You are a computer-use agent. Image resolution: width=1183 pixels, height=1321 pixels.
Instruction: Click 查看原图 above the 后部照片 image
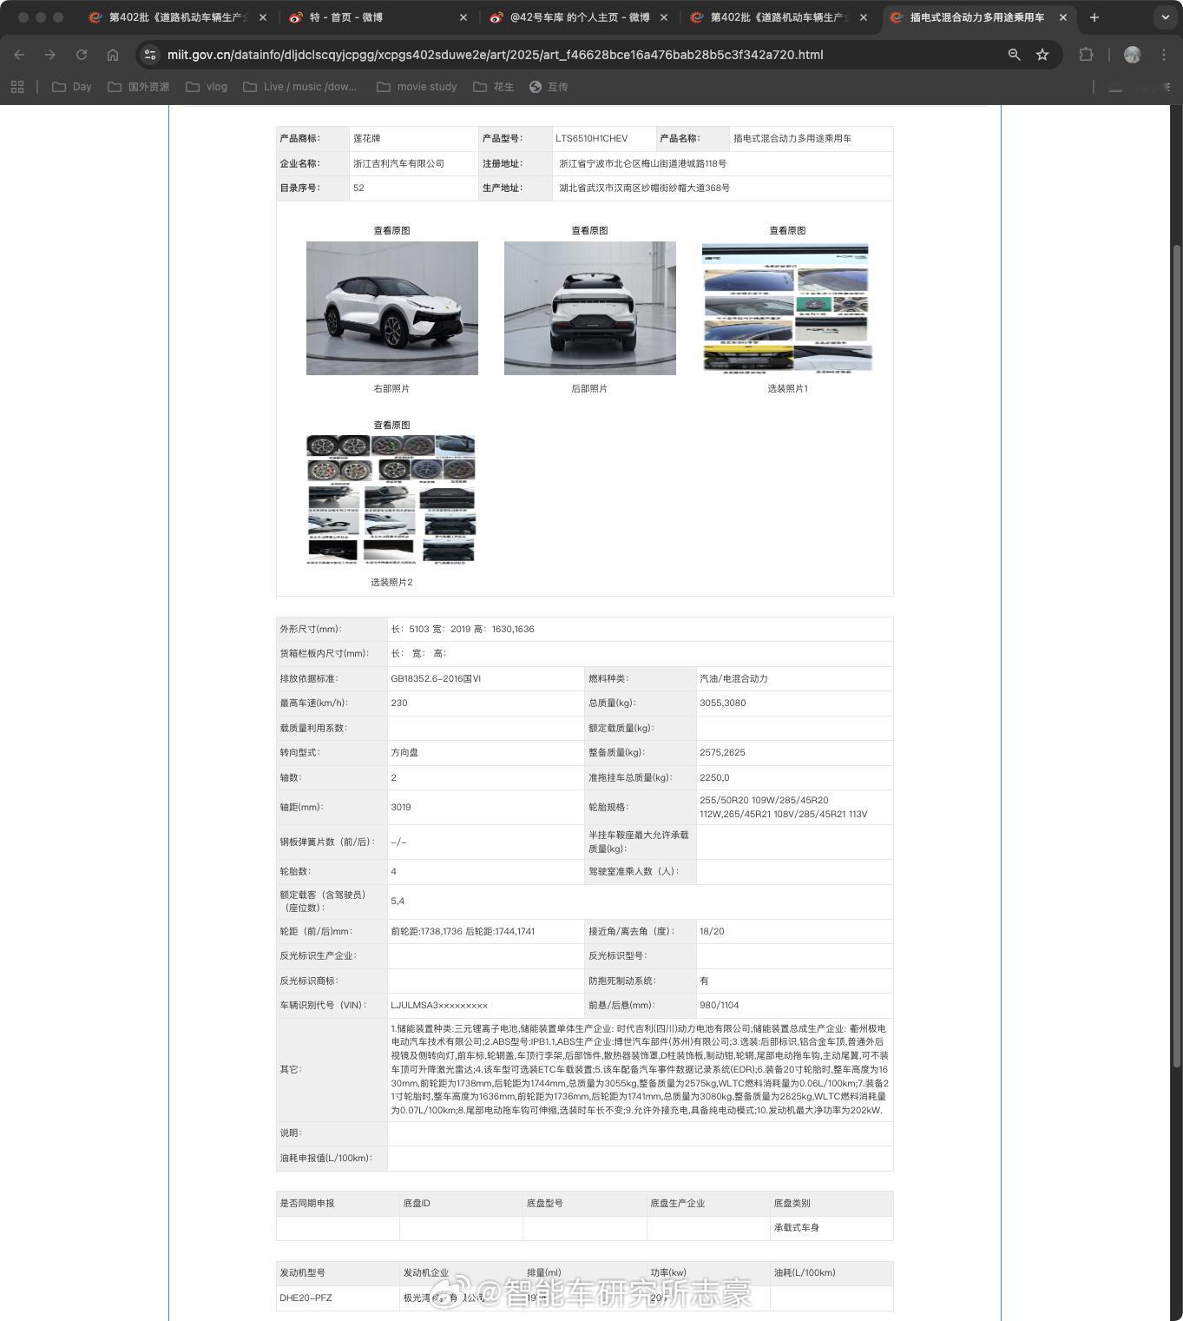pyautogui.click(x=589, y=231)
